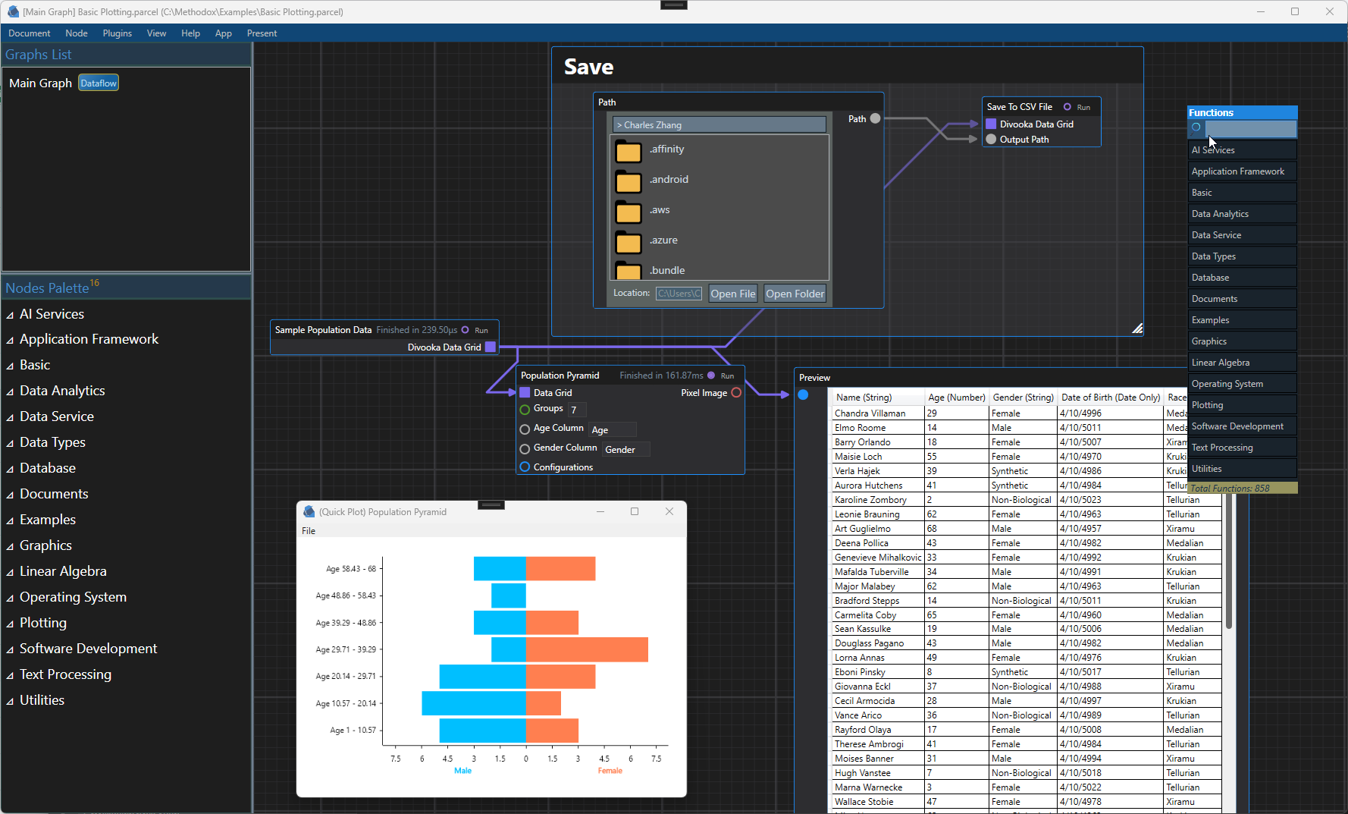Select Main Graph in Graphs List

40,83
